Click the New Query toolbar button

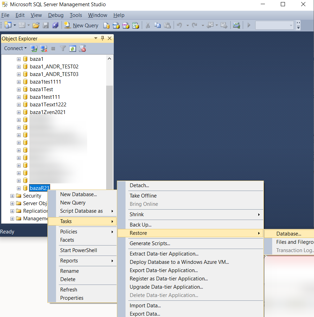(81, 25)
